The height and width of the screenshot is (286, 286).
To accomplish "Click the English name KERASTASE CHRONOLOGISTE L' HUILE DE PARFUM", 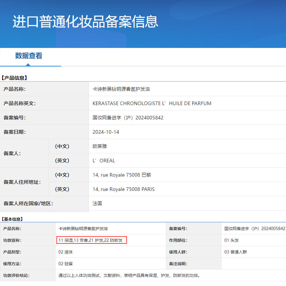I will [x=152, y=103].
